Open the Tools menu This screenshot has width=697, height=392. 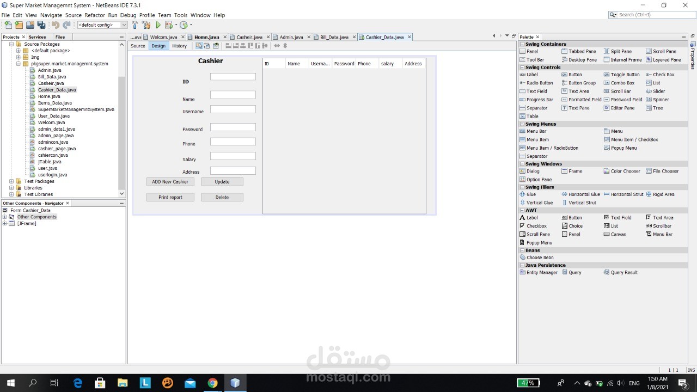coord(181,15)
